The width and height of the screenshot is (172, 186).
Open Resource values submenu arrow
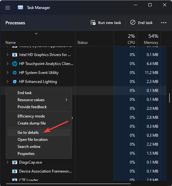(66, 100)
